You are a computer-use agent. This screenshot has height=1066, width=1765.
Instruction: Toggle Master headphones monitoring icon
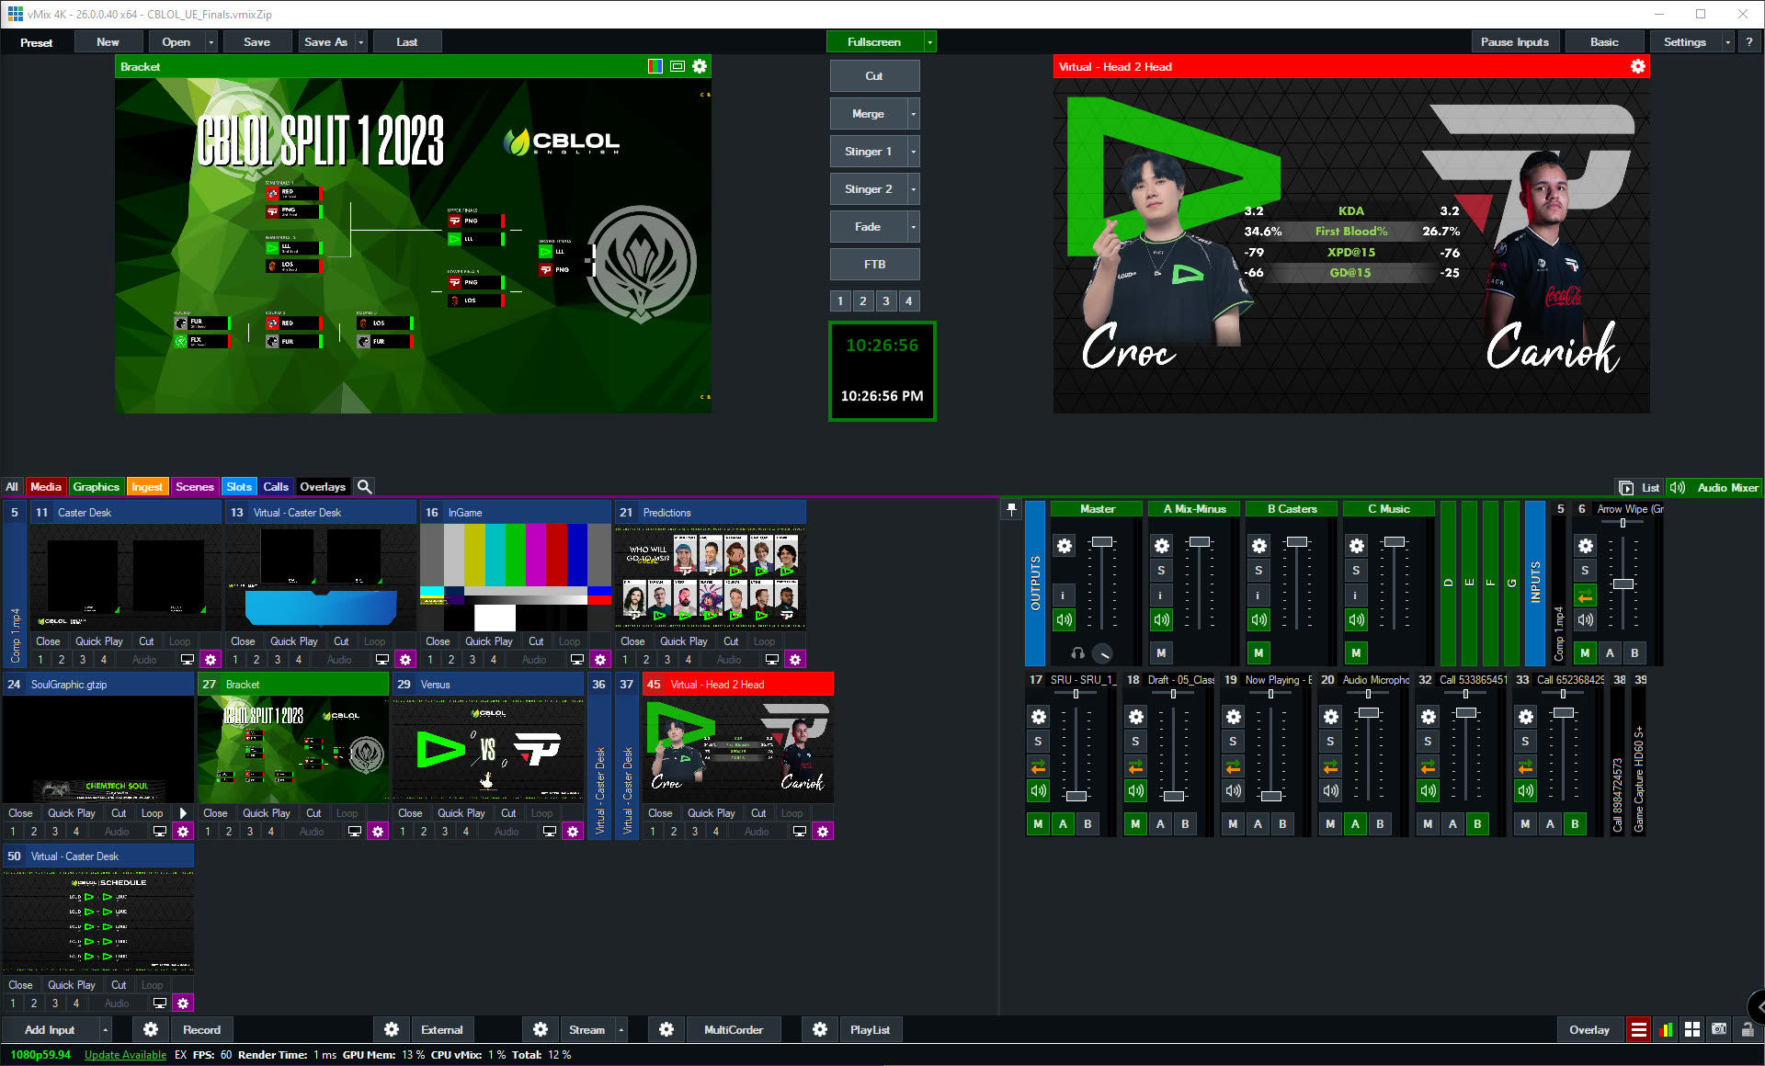tap(1077, 653)
